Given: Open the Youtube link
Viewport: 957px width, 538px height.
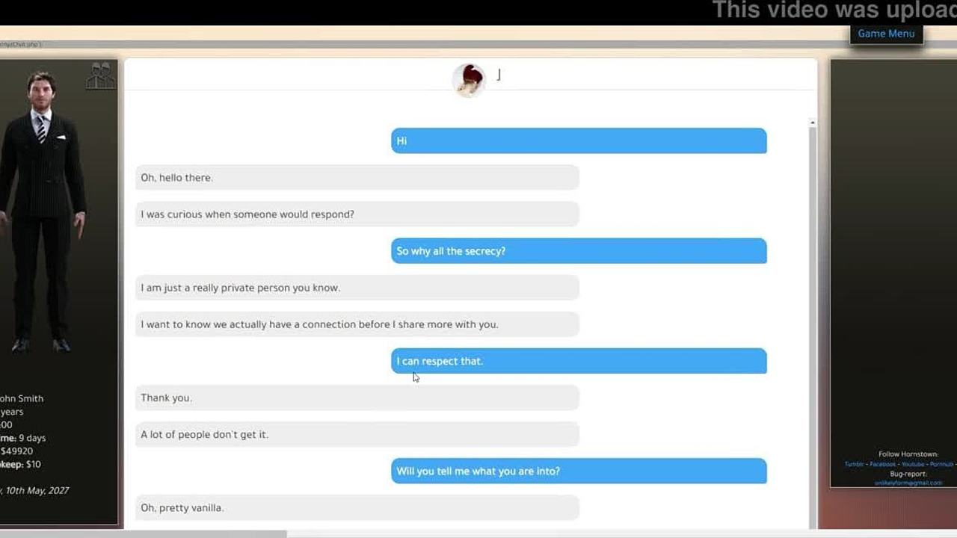Looking at the screenshot, I should pyautogui.click(x=912, y=464).
